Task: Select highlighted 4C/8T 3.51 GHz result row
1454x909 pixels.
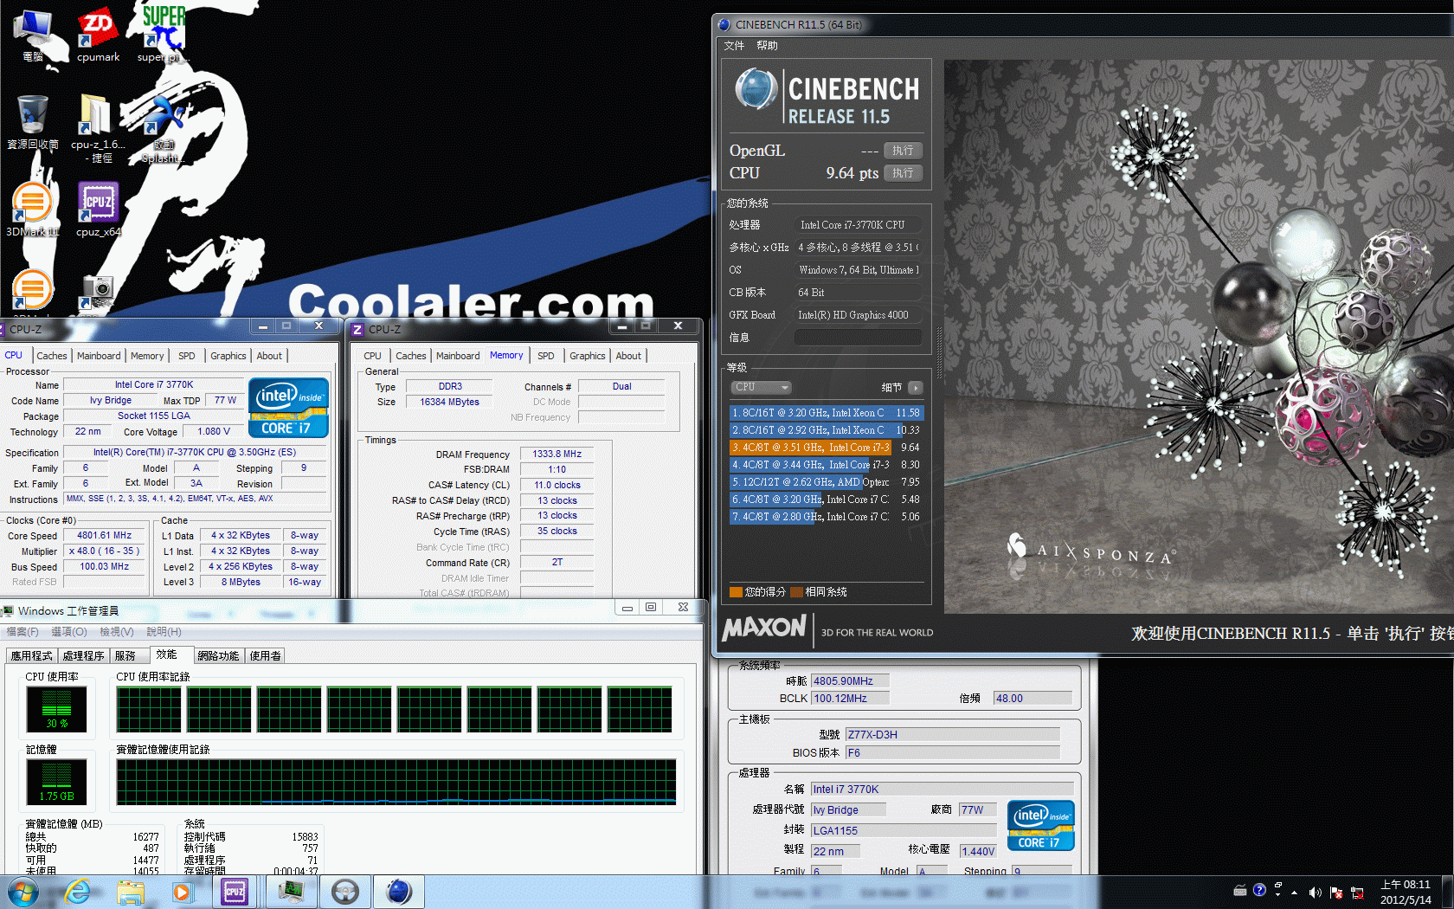Action: (827, 448)
